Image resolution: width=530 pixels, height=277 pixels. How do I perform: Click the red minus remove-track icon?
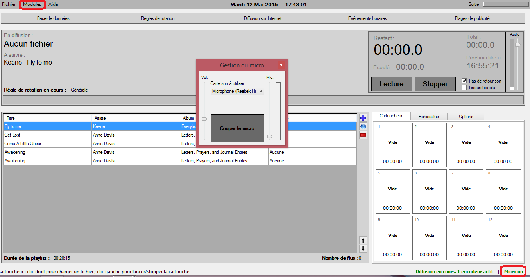363,135
